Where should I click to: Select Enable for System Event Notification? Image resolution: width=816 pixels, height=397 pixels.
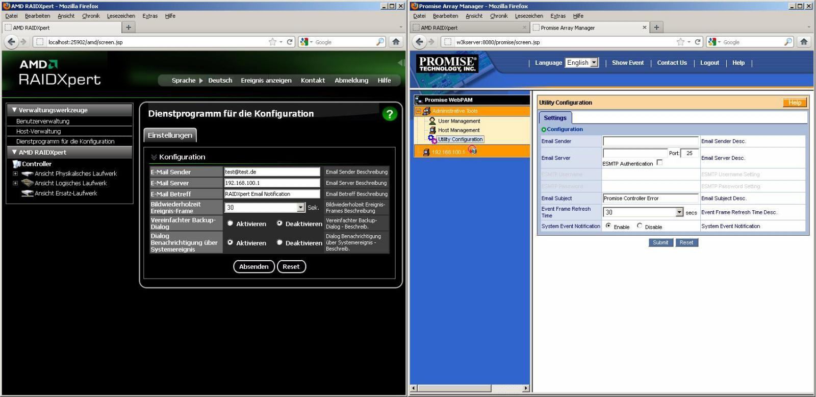coord(608,226)
